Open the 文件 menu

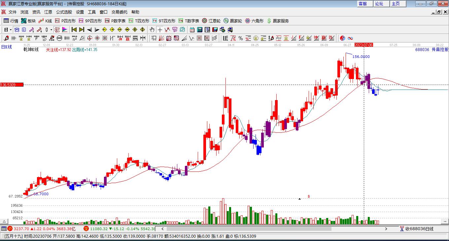13,12
